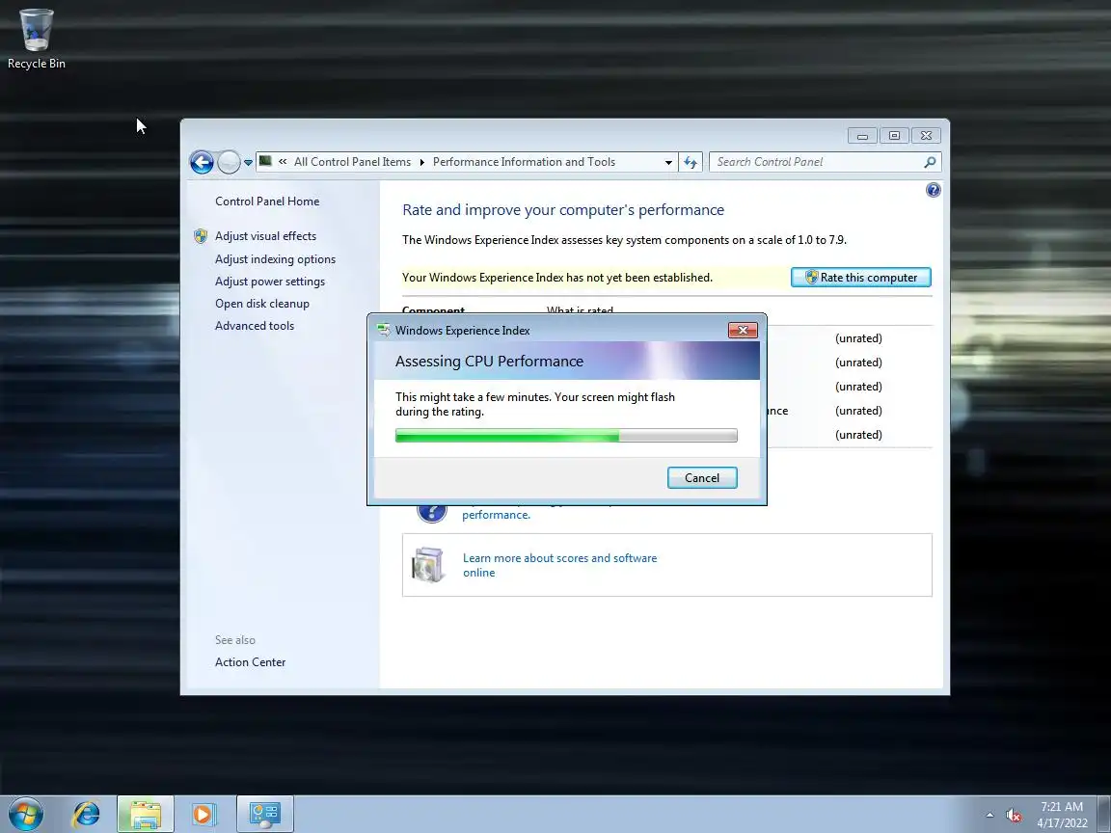1111x833 pixels.
Task: Click the Control Panel icon in the address bar
Action: tap(266, 162)
